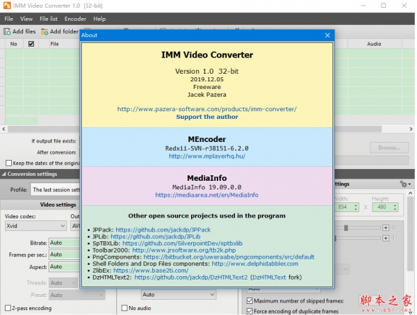The width and height of the screenshot is (417, 315).
Task: Open the Help menu
Action: [99, 19]
